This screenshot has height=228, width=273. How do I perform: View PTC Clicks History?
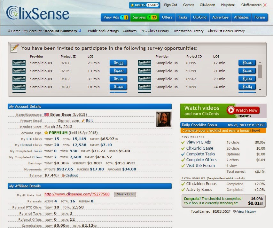pyautogui.click(x=155, y=31)
